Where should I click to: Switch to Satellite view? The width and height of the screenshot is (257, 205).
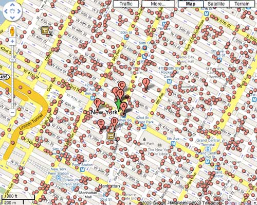pos(216,4)
